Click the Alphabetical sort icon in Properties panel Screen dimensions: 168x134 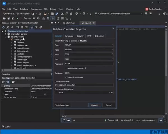pyautogui.click(x=8, y=82)
